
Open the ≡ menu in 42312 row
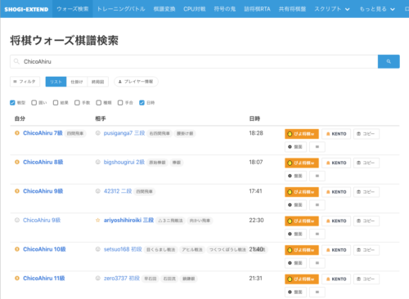[x=317, y=205]
